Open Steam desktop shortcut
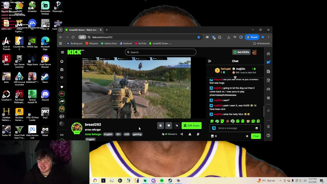The width and height of the screenshot is (327, 184). pos(45,78)
